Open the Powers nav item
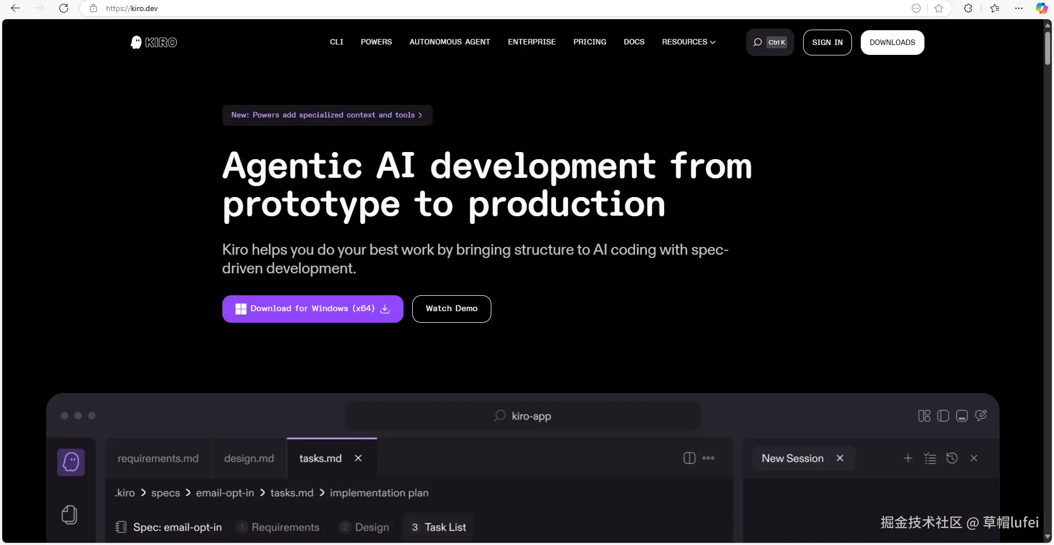The width and height of the screenshot is (1054, 545). point(377,42)
